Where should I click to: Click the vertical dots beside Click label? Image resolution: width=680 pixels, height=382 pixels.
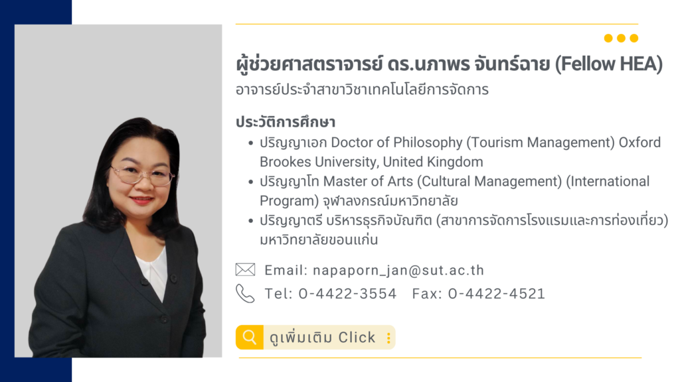pos(388,338)
